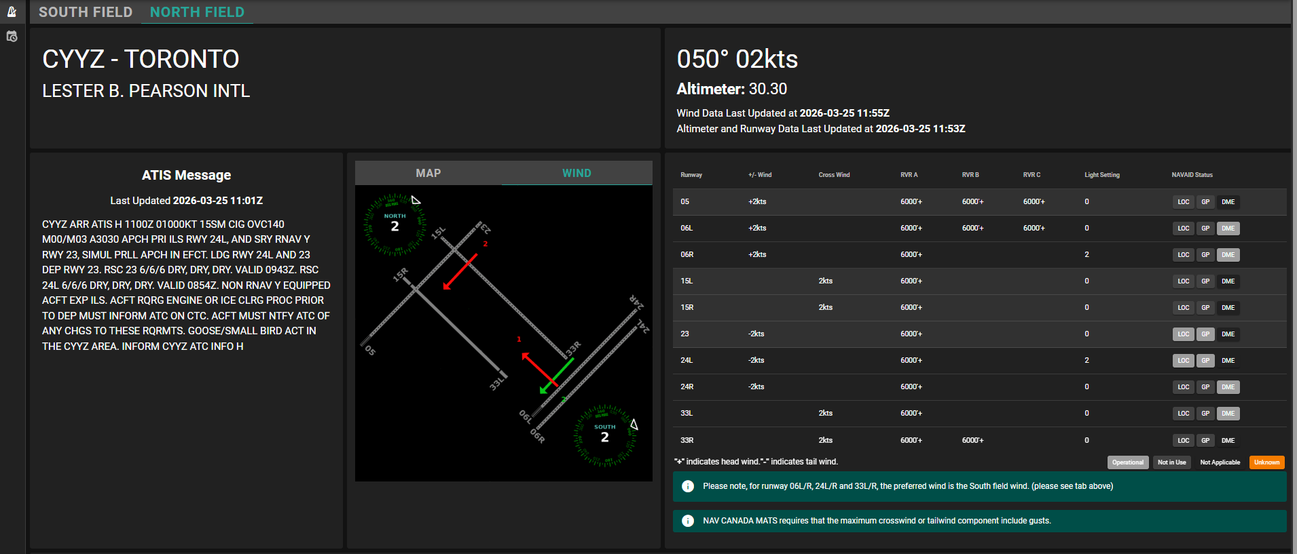Click the Not Applicable legend label

(x=1220, y=462)
